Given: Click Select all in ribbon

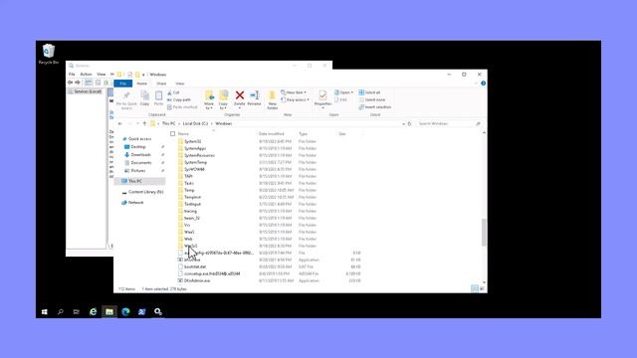Looking at the screenshot, I should click(x=369, y=92).
